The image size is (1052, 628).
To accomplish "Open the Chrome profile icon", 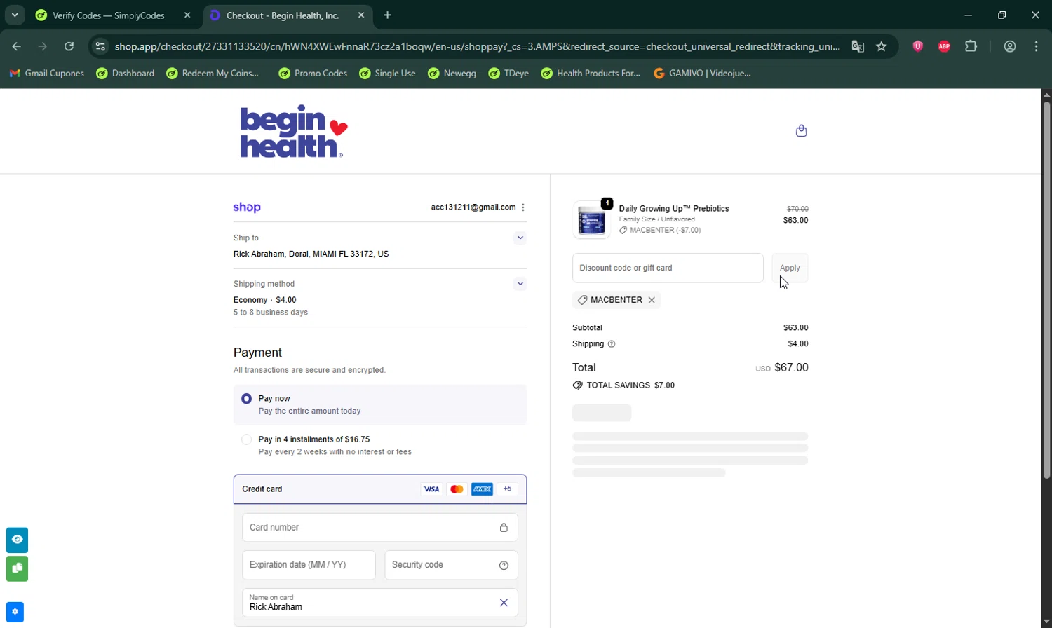I will pos(1010,46).
